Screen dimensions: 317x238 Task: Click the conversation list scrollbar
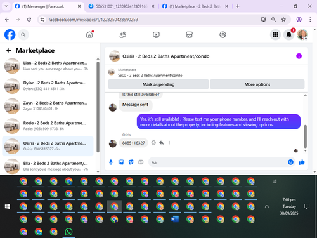coord(98,107)
